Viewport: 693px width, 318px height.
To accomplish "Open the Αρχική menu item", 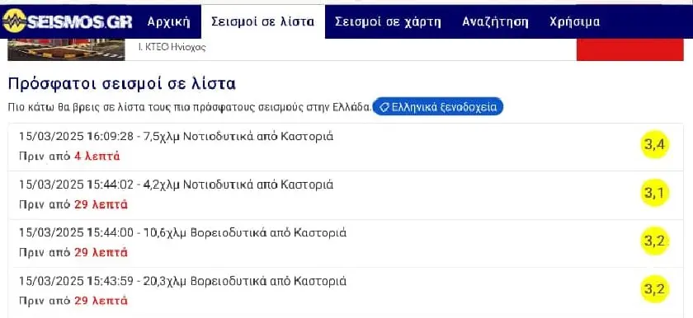I will [168, 21].
